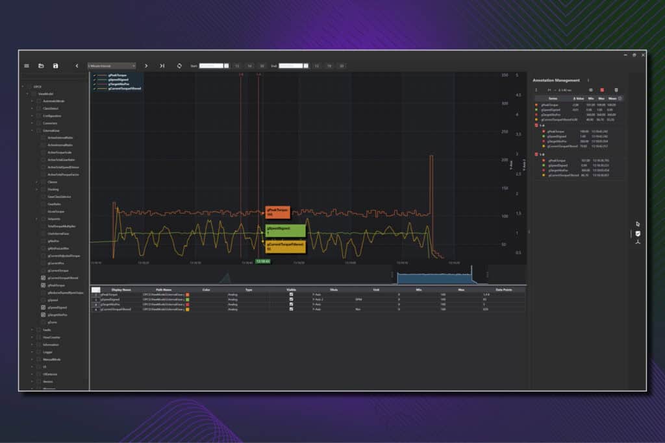Select the Faults tree item
The width and height of the screenshot is (665, 443).
pos(47,330)
